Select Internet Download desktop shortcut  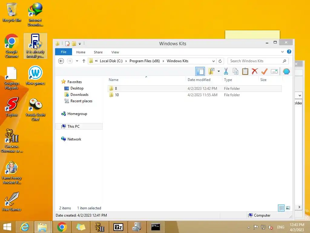tap(35, 14)
